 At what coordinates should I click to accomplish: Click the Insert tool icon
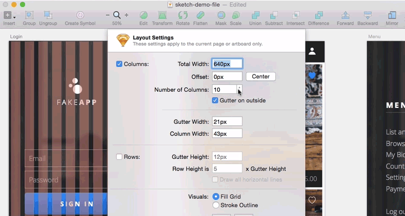8,15
